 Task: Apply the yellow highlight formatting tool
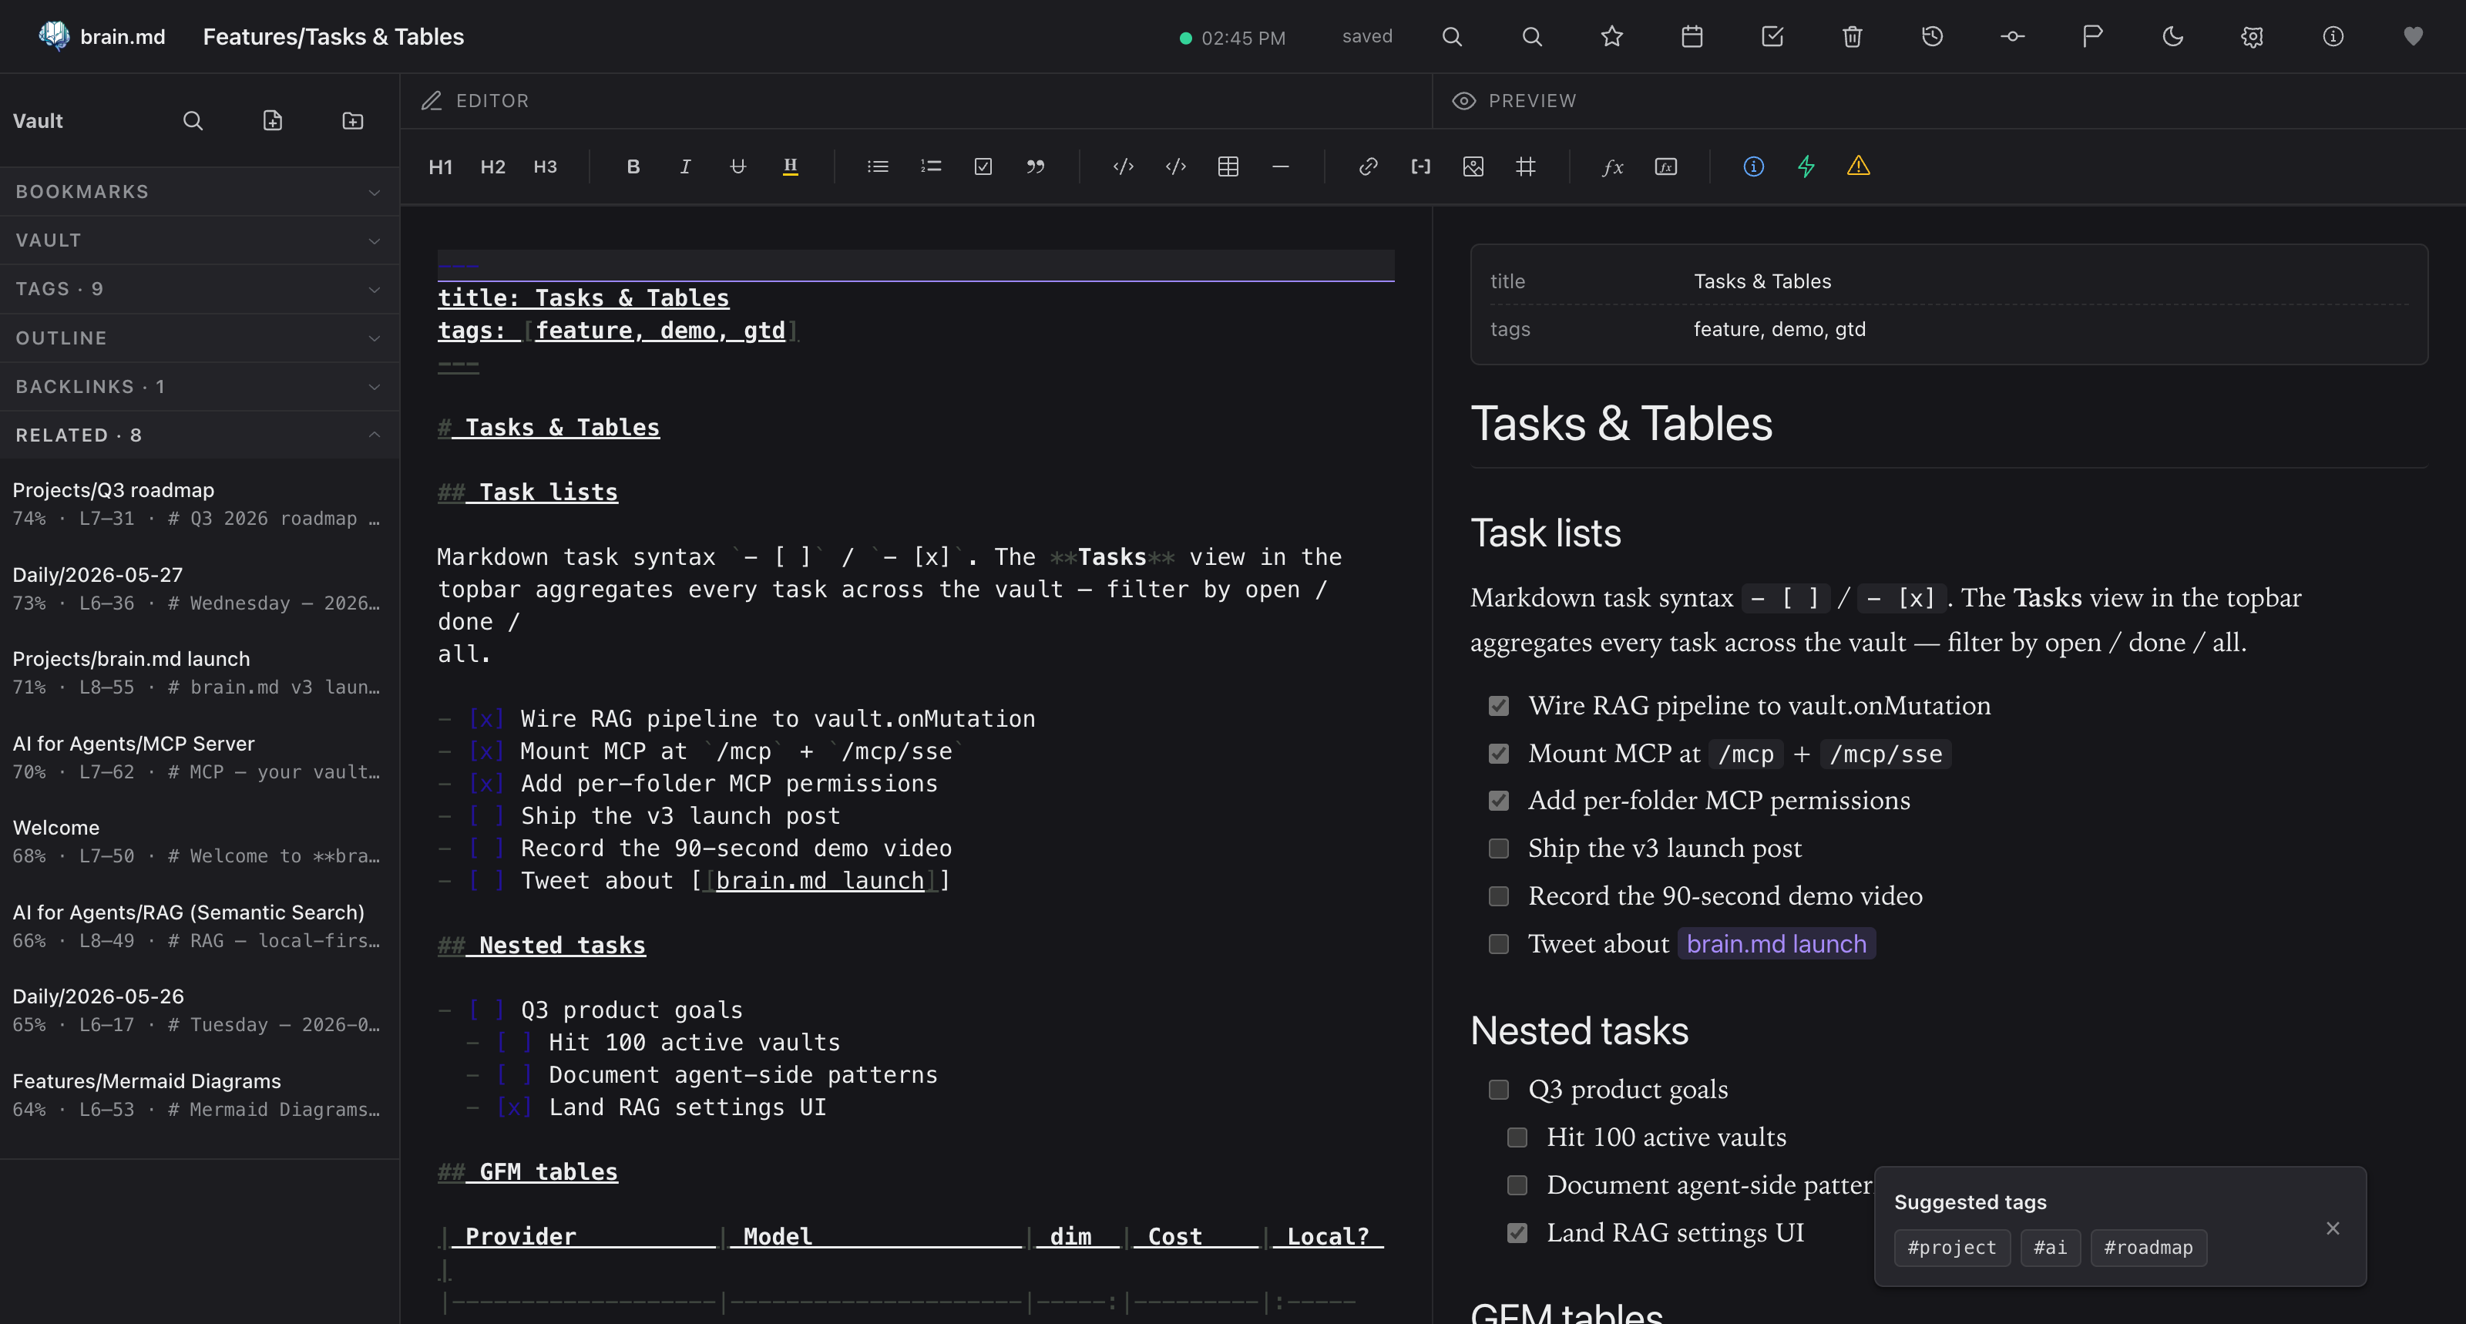coord(790,166)
